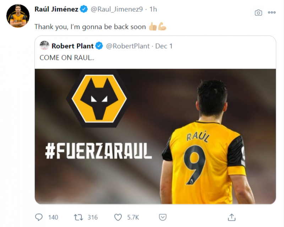
Task: Click Robert Plant's verified badge
Action: coord(99,46)
